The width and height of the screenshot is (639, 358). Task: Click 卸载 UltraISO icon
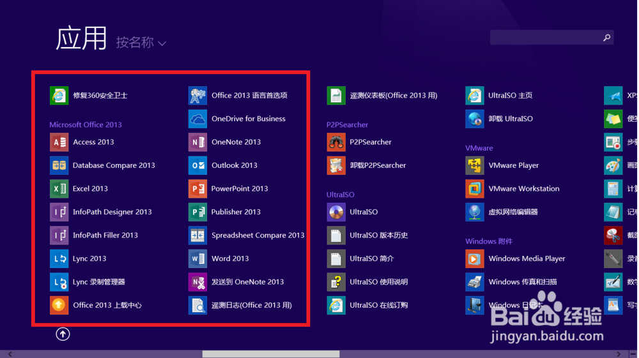click(x=475, y=119)
